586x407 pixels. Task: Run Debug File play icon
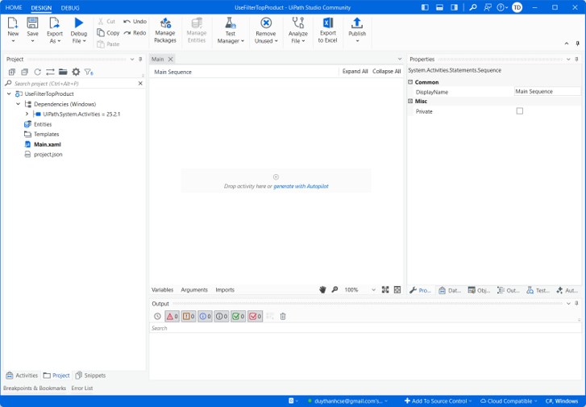pos(78,23)
